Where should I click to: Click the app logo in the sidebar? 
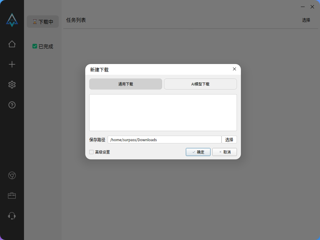12,20
